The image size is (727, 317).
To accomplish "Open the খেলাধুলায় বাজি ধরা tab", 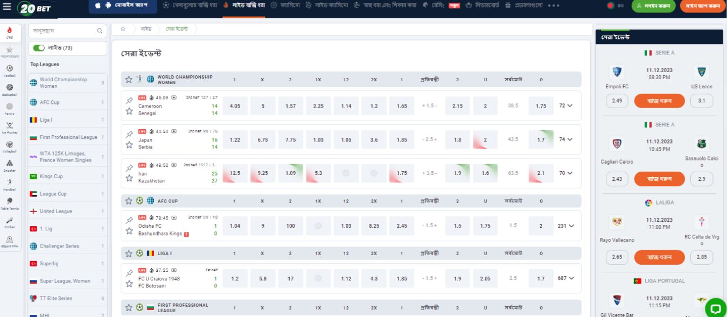I will 190,5.
